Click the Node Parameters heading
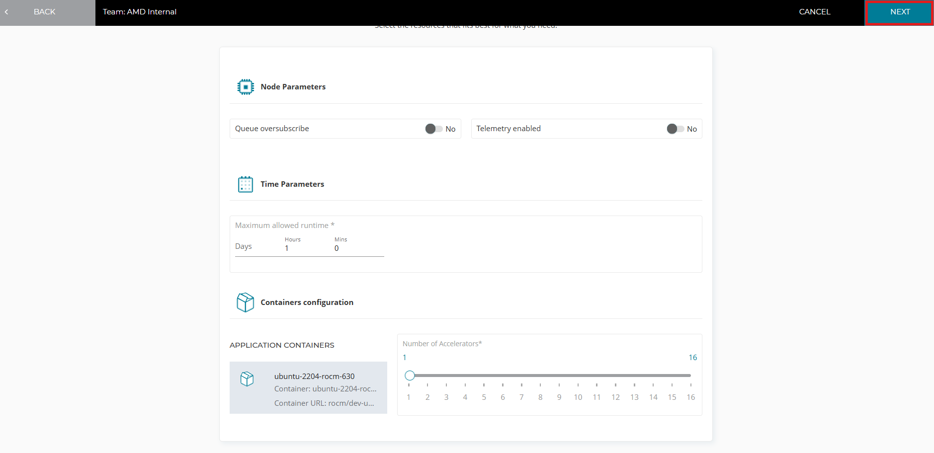Viewport: 934px width, 453px height. coord(293,87)
